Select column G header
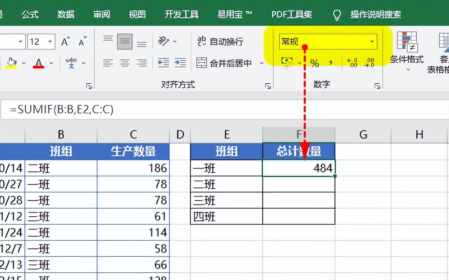 pos(363,135)
